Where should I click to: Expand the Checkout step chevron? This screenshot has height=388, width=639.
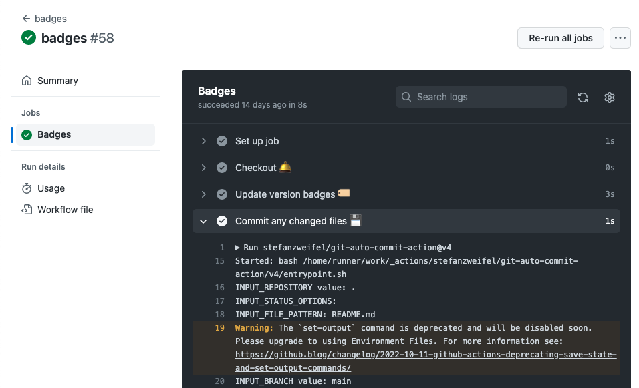203,168
